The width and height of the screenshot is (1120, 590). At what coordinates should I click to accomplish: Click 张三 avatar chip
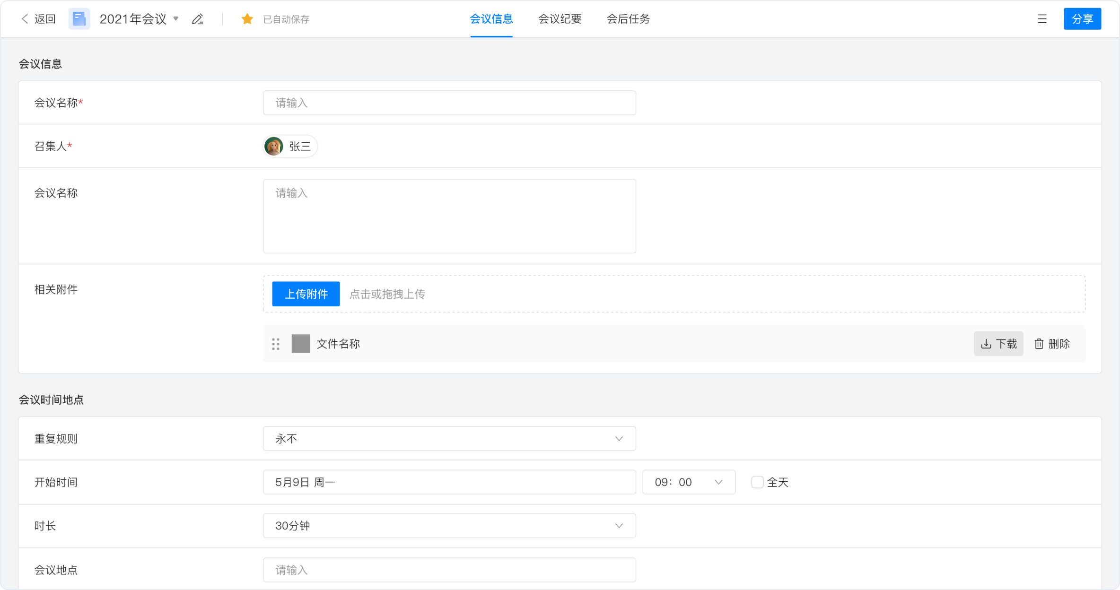290,146
